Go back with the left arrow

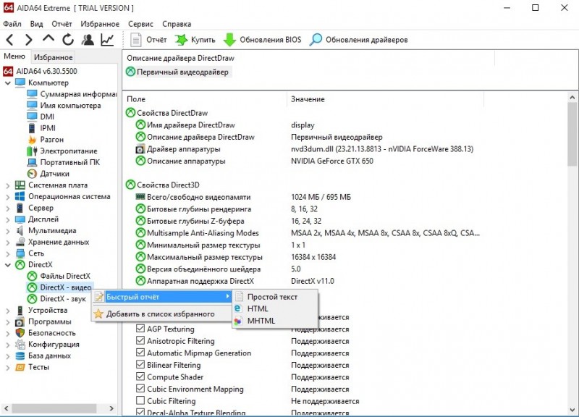click(x=10, y=40)
